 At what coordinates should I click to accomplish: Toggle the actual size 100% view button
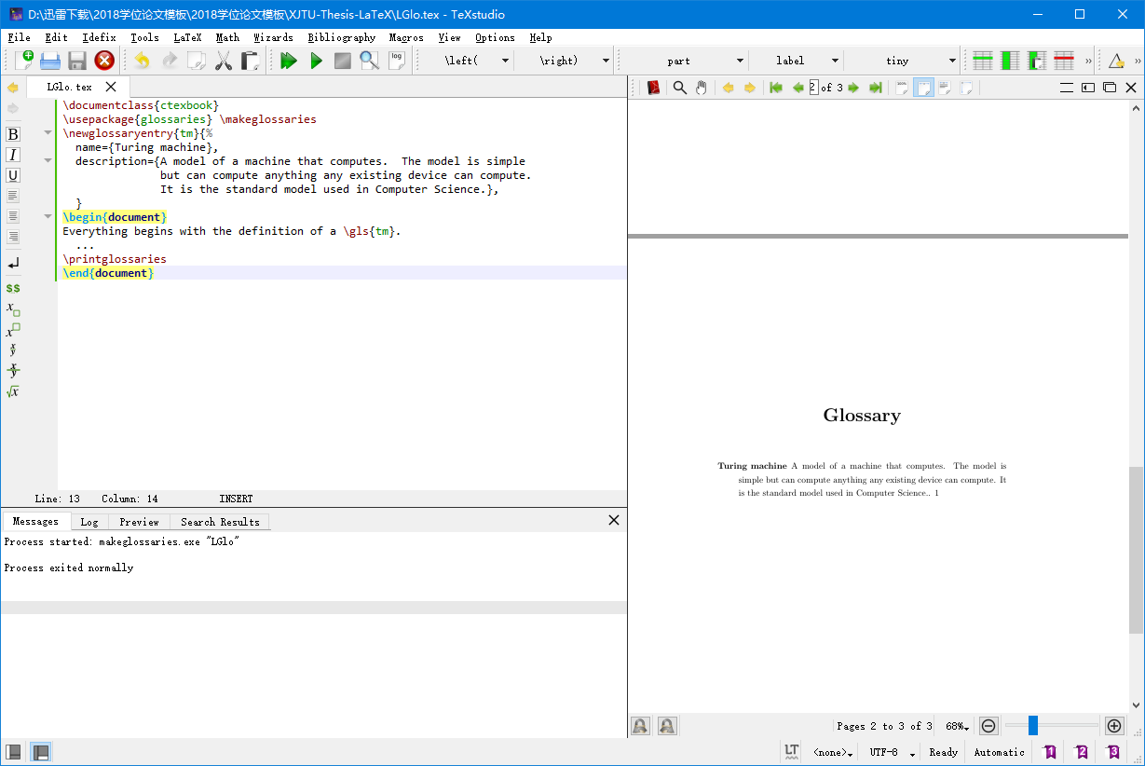coord(901,88)
